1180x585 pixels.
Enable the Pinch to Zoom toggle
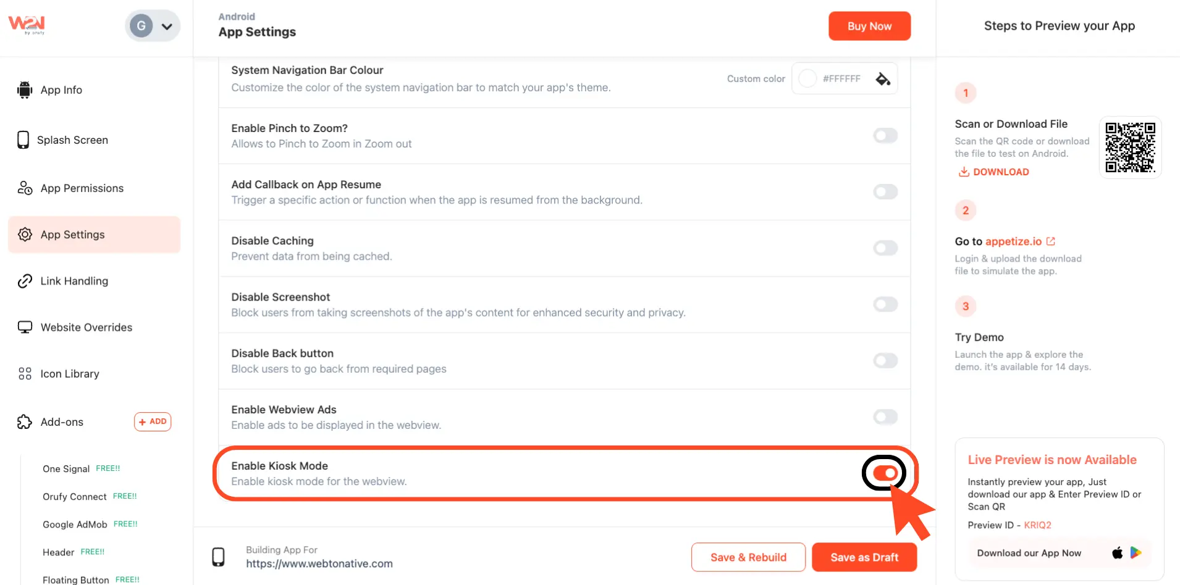(885, 136)
